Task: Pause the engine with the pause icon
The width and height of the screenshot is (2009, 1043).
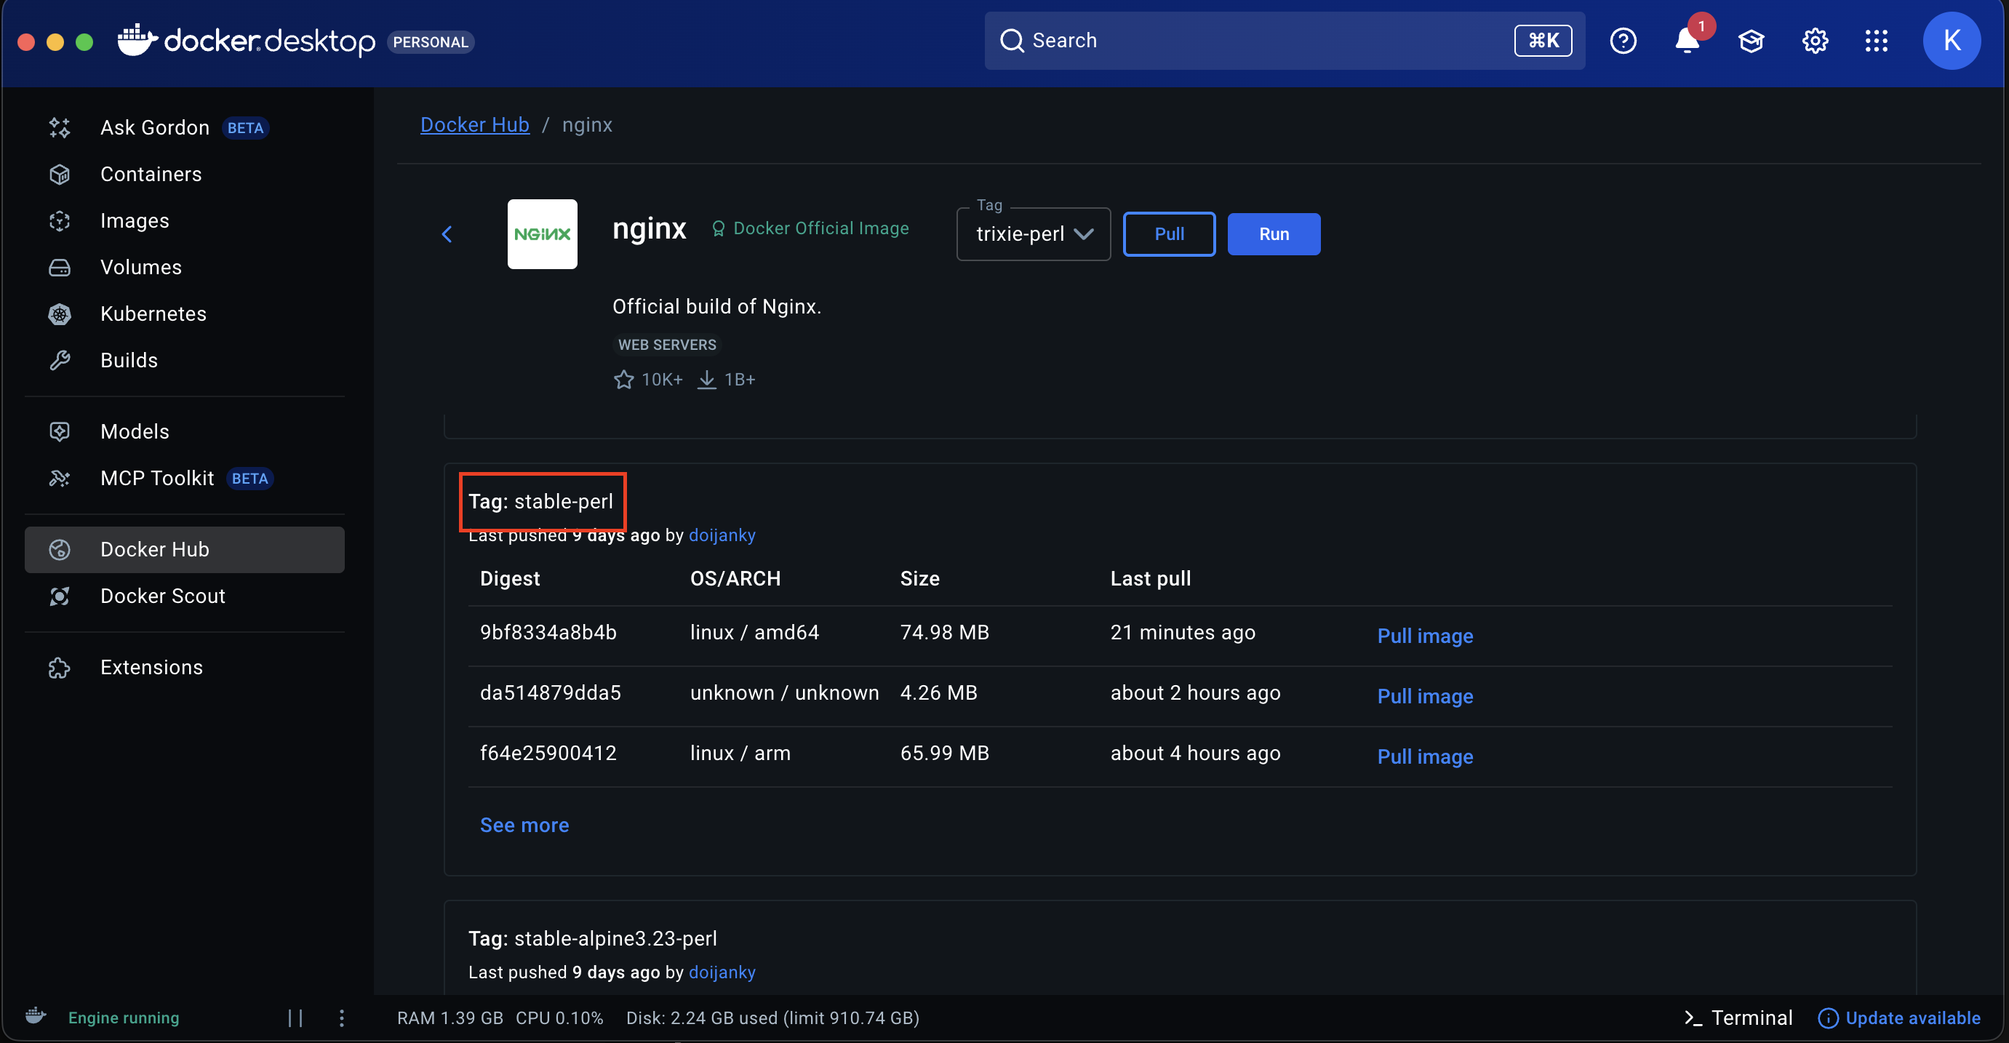Action: 295,1018
